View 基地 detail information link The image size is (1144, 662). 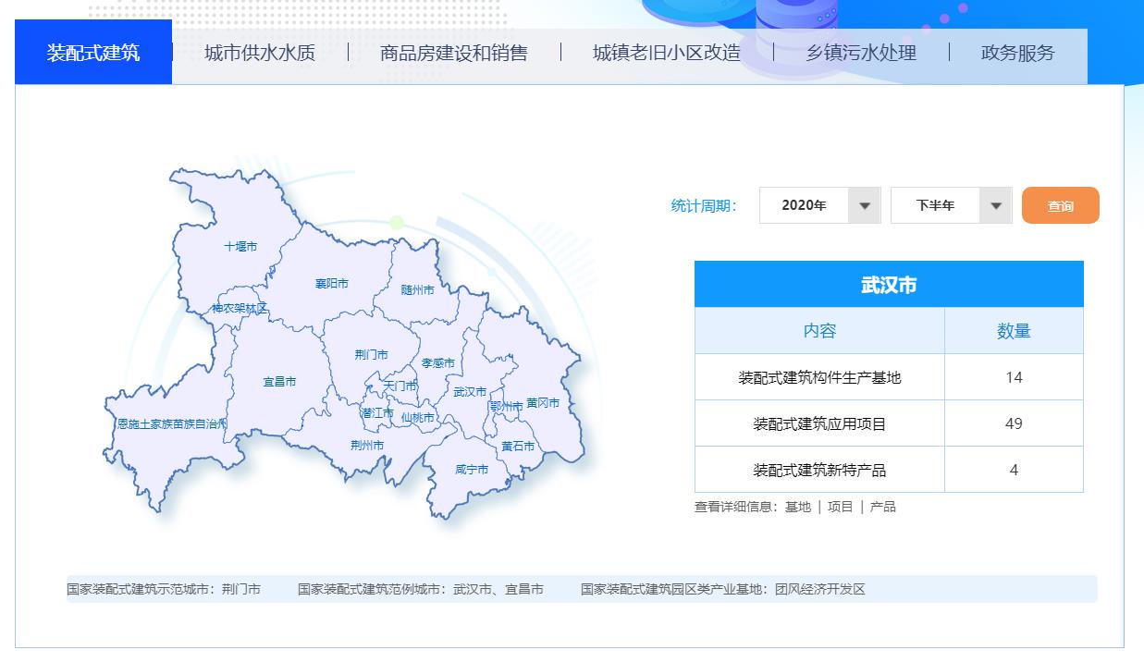tap(797, 507)
